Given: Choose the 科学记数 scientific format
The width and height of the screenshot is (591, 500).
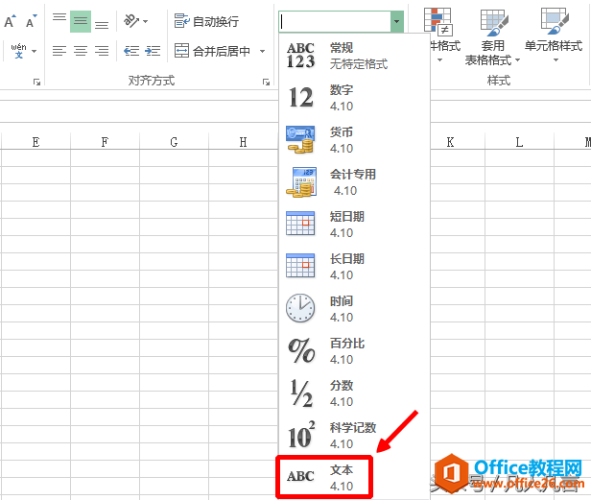Looking at the screenshot, I should (354, 436).
